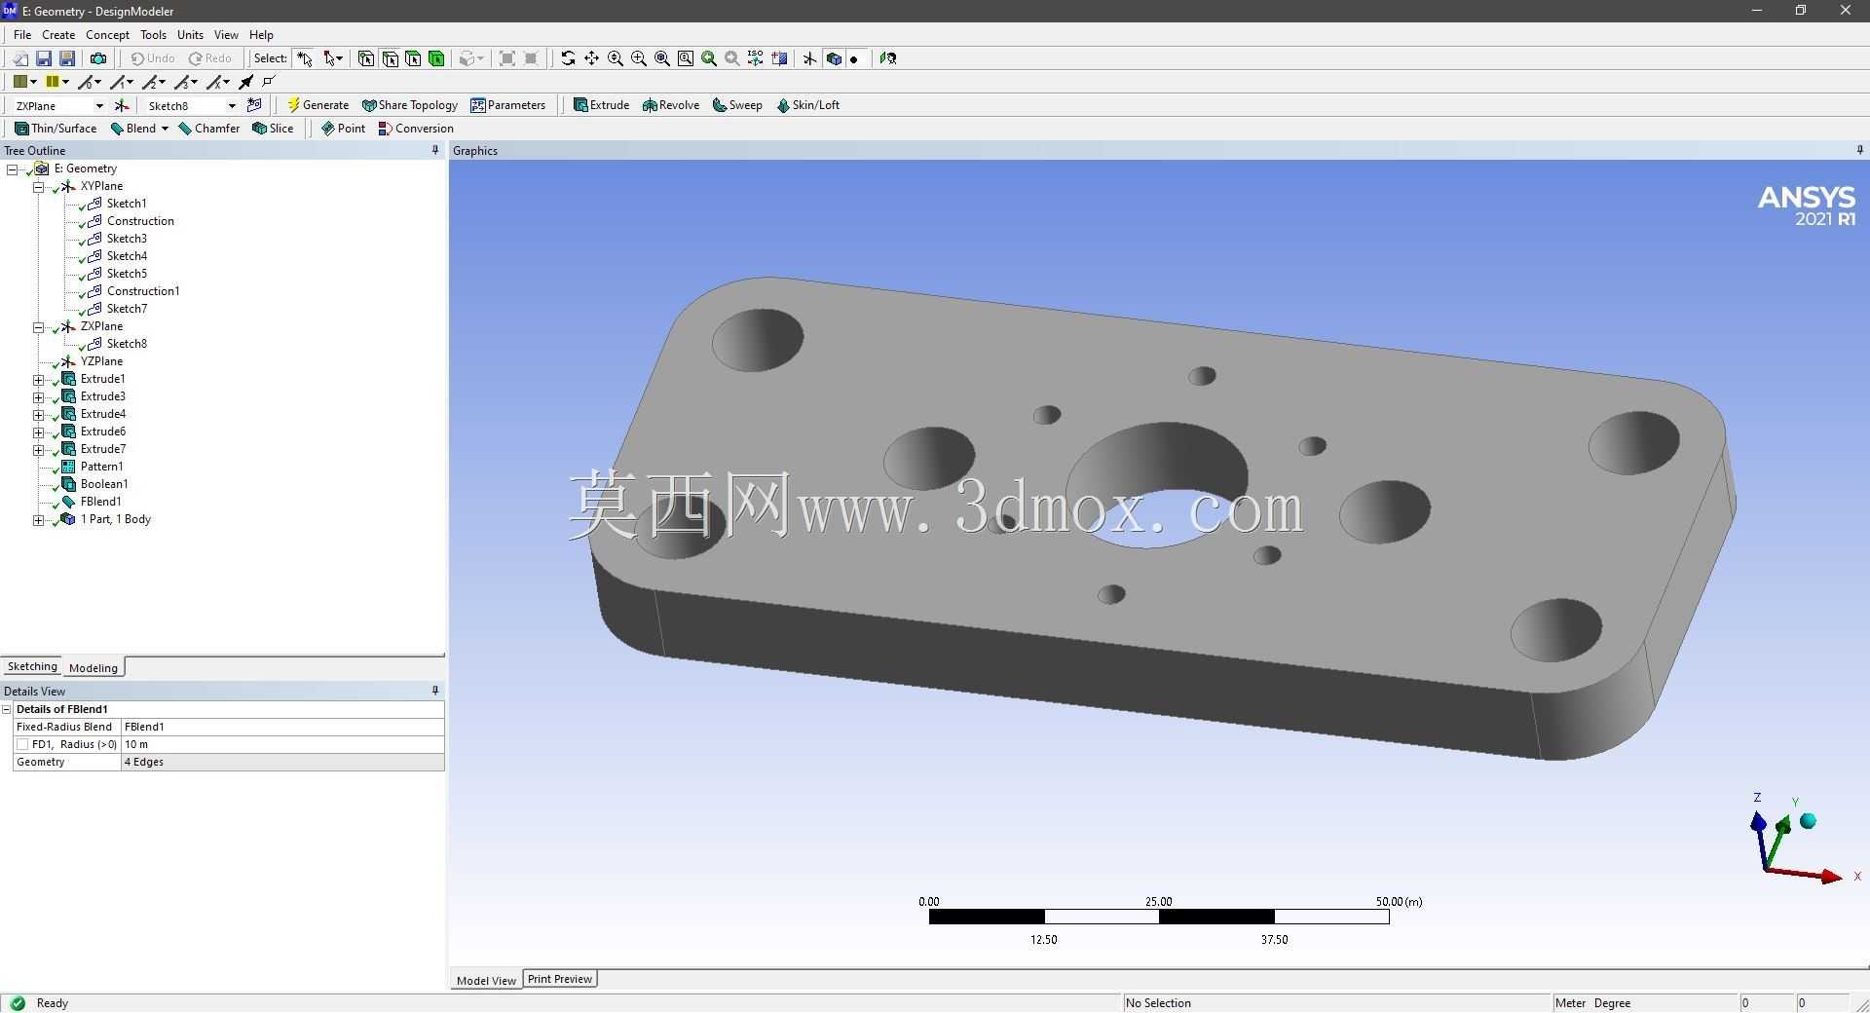The height and width of the screenshot is (1013, 1870).
Task: Open the selection mode dropdown arrow
Action: click(340, 58)
